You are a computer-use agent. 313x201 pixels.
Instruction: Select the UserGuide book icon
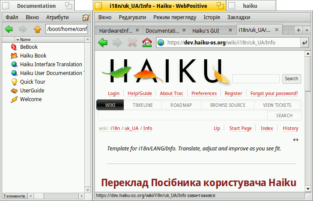coord(14,91)
